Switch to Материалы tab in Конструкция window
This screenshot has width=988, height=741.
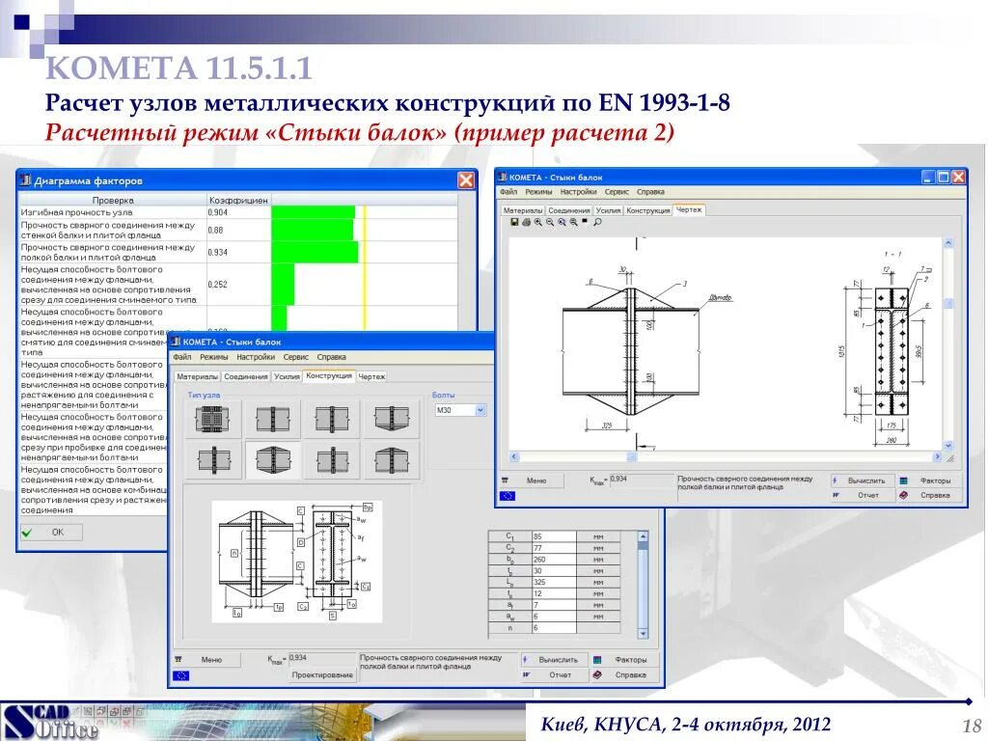[x=197, y=376]
